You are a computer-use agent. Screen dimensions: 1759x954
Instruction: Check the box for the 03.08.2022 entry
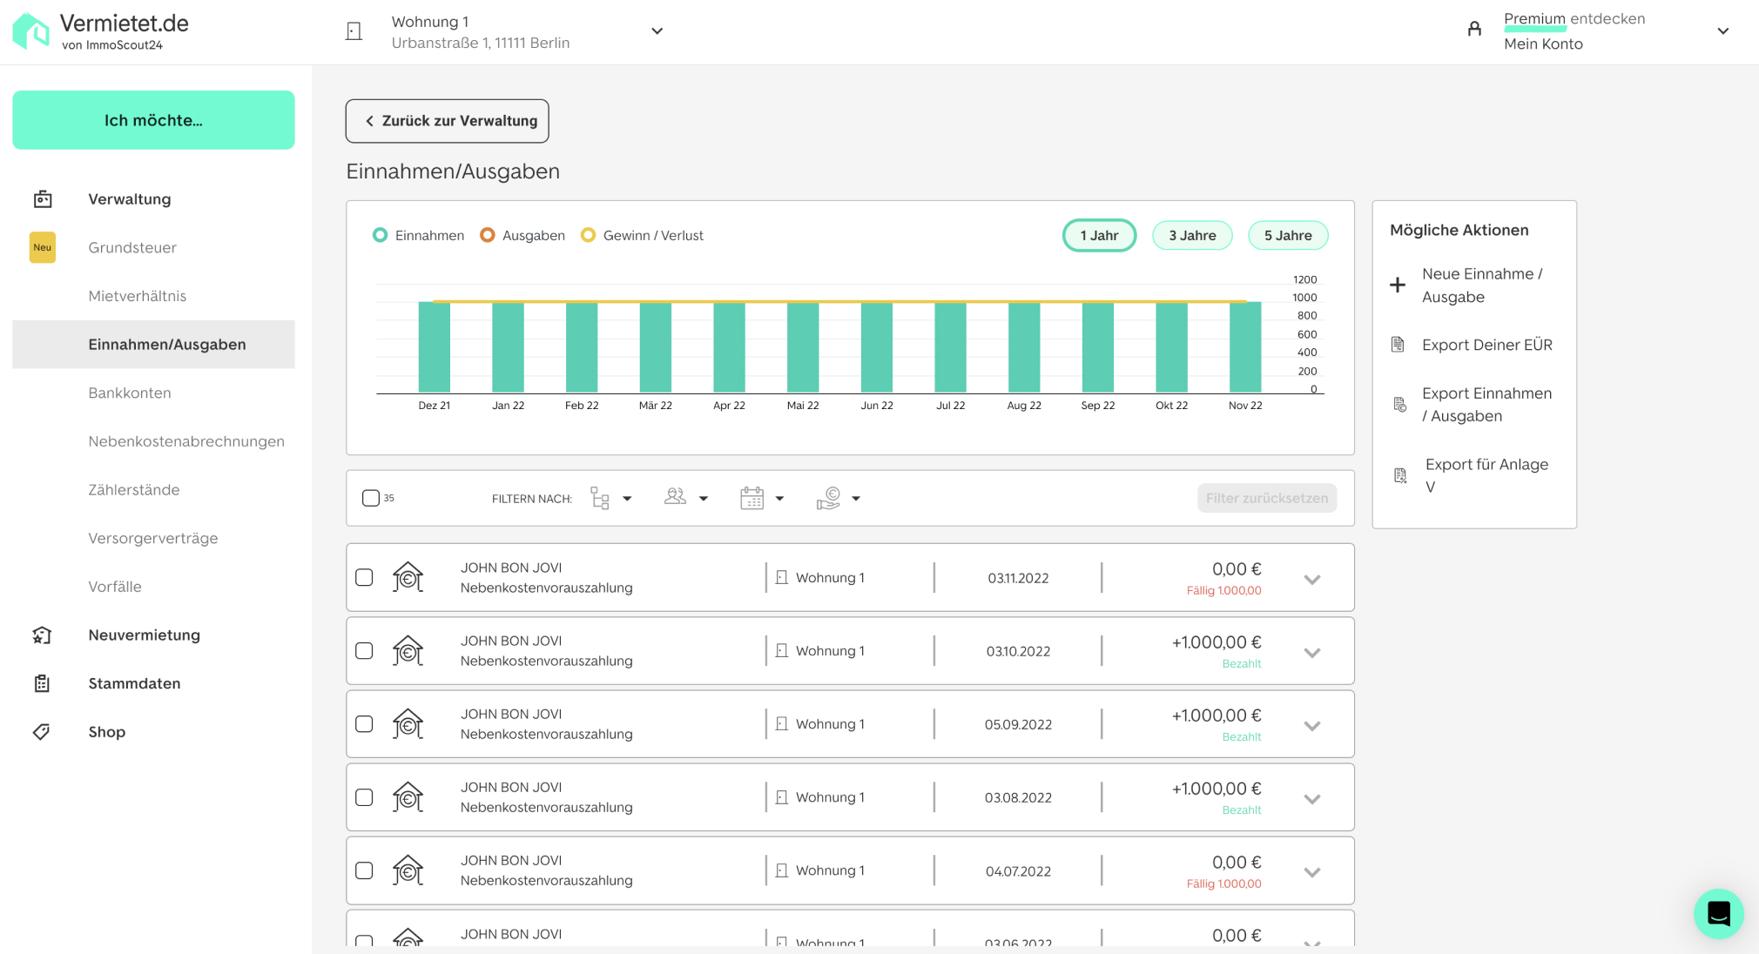click(x=364, y=796)
